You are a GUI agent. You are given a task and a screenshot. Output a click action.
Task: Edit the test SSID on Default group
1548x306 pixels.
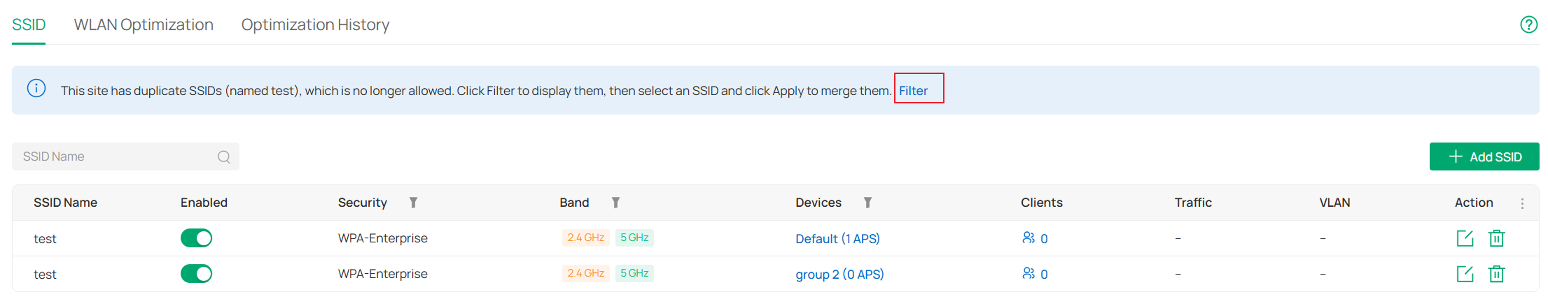click(1465, 238)
